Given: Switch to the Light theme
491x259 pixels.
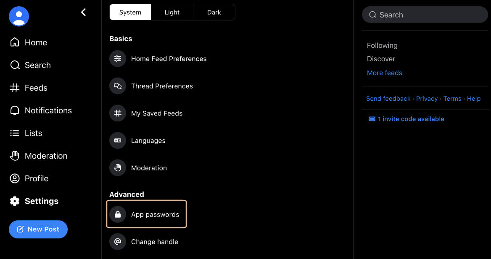Looking at the screenshot, I should 172,13.
